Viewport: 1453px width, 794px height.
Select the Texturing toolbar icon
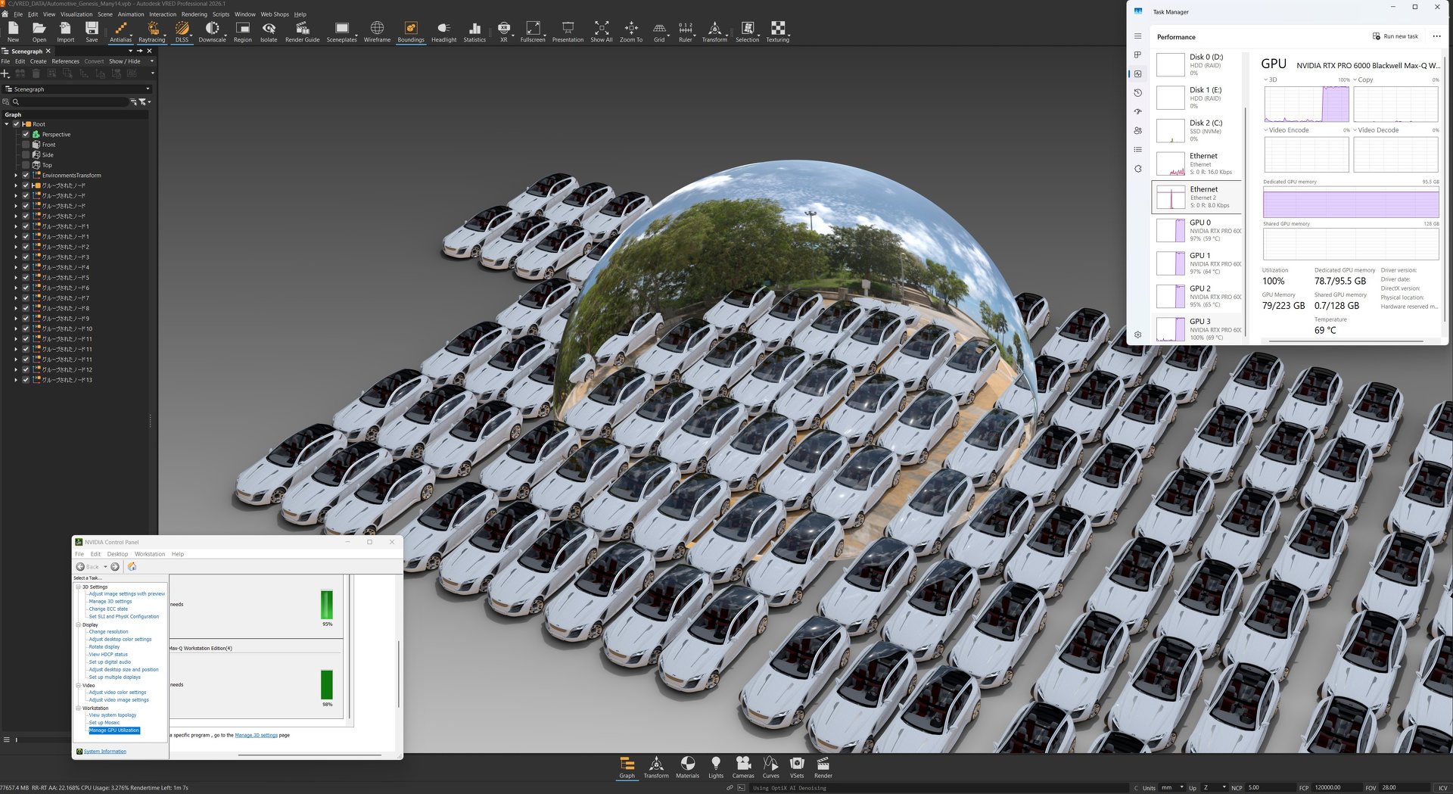point(777,31)
